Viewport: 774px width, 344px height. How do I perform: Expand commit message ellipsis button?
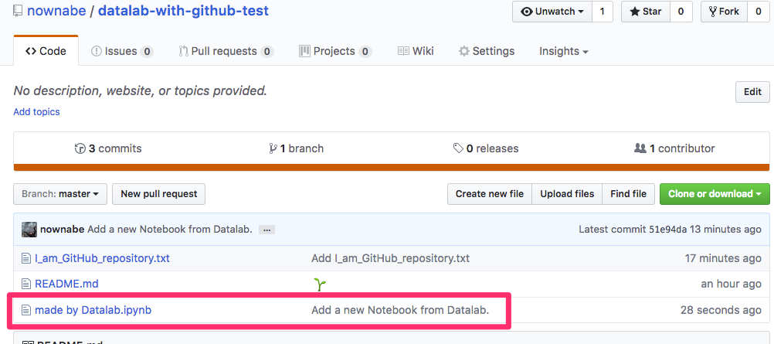[x=266, y=230]
